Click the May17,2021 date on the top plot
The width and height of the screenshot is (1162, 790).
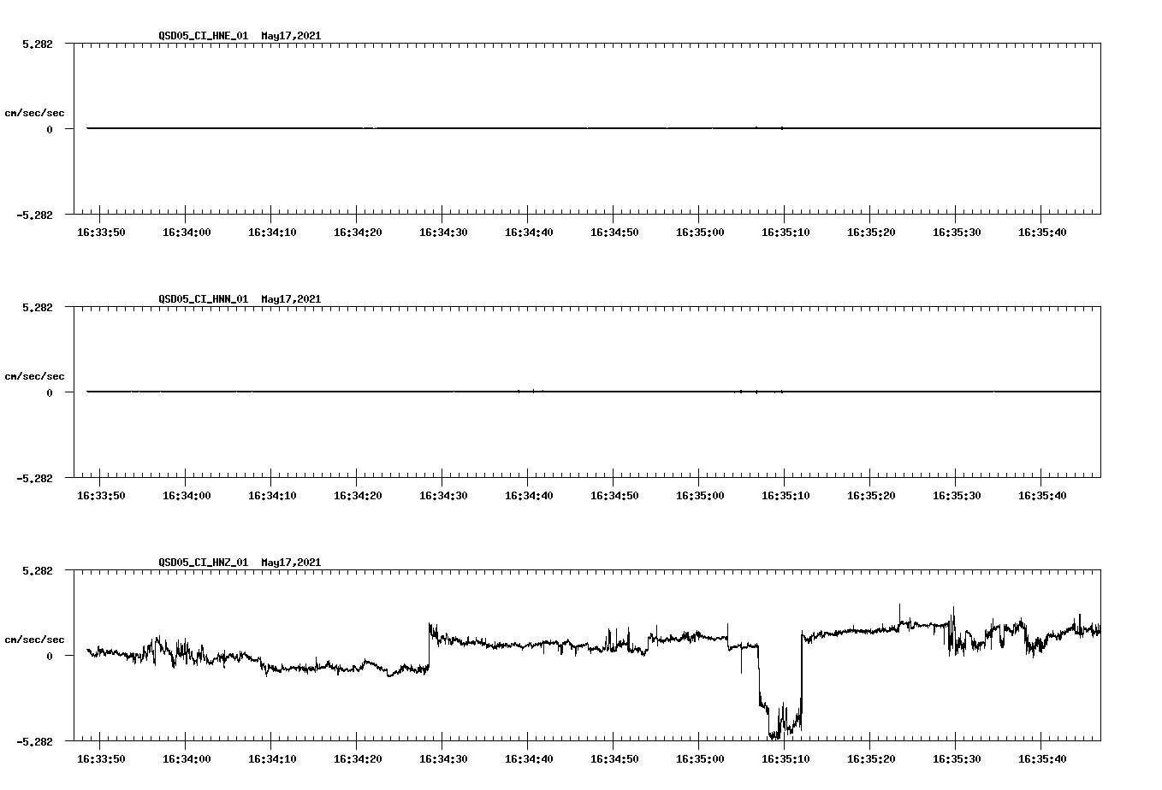[290, 36]
